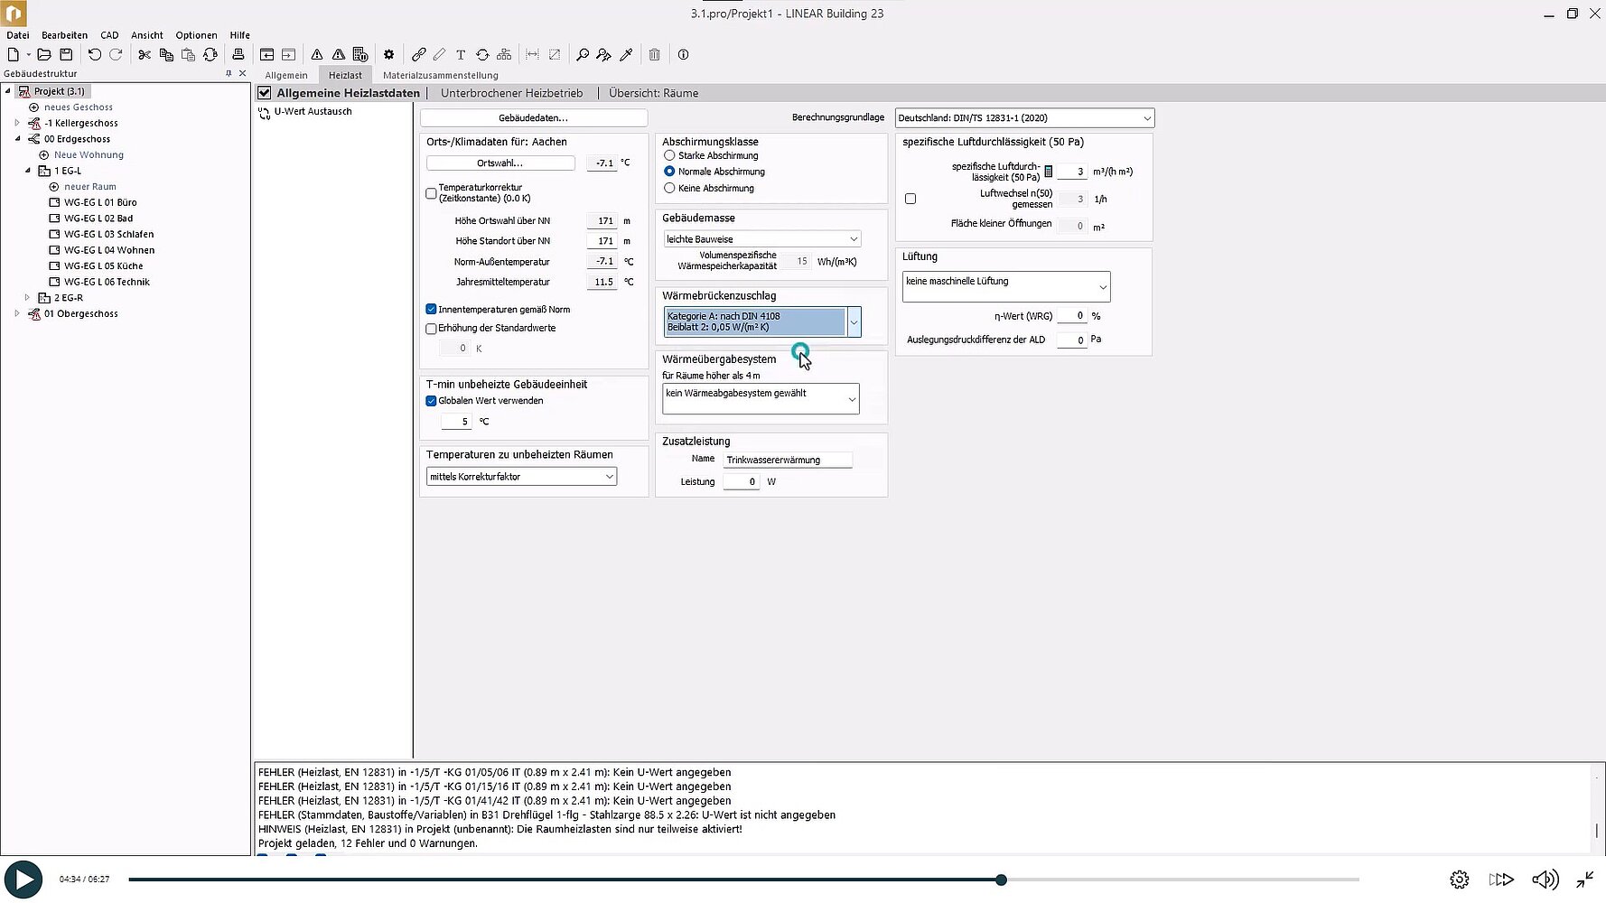Switch to the Allgemein tab
Screen dimensions: 1606x903
click(x=285, y=76)
